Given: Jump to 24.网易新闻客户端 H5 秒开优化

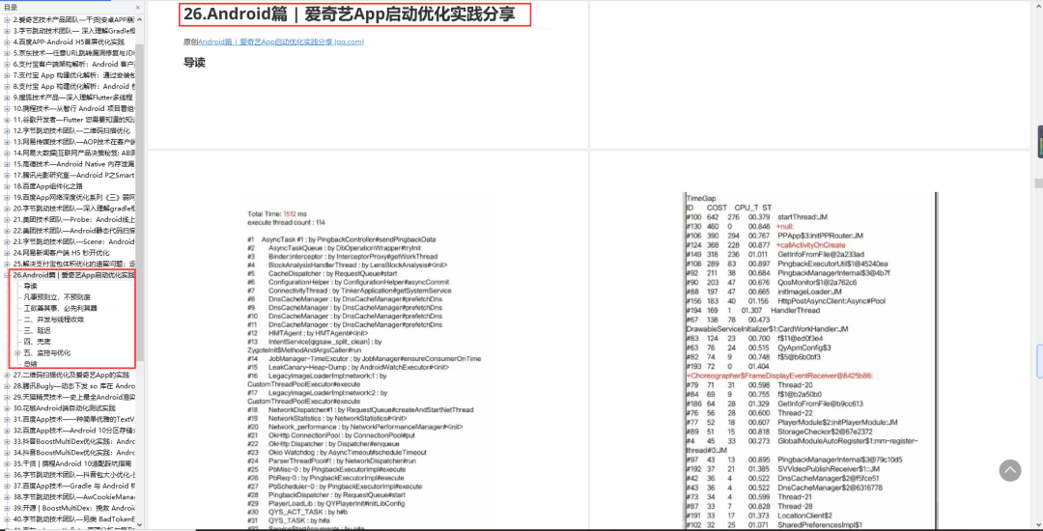Looking at the screenshot, I should click(59, 253).
